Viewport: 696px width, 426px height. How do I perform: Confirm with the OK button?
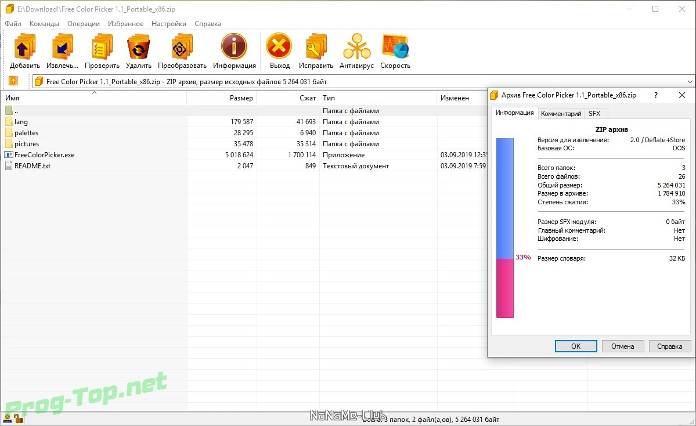coord(576,346)
